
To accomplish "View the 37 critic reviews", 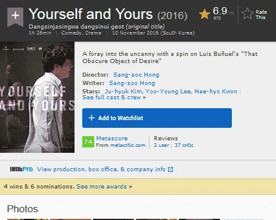I will (x=184, y=145).
